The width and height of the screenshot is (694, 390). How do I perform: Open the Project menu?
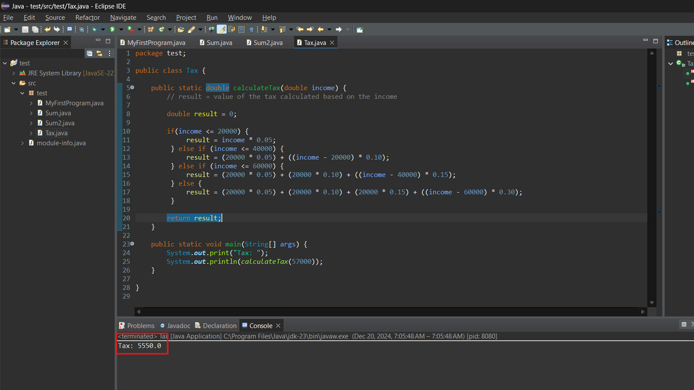[x=186, y=17]
